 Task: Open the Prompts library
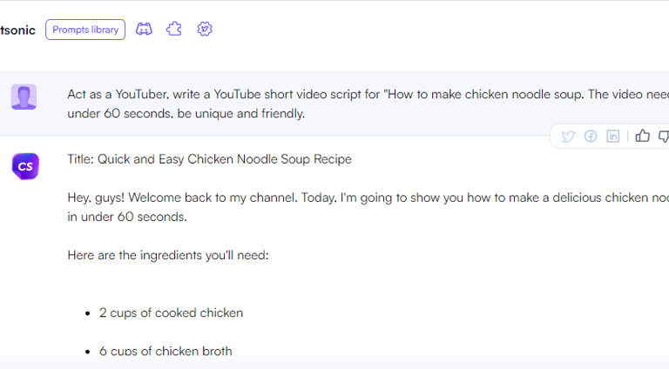(85, 30)
